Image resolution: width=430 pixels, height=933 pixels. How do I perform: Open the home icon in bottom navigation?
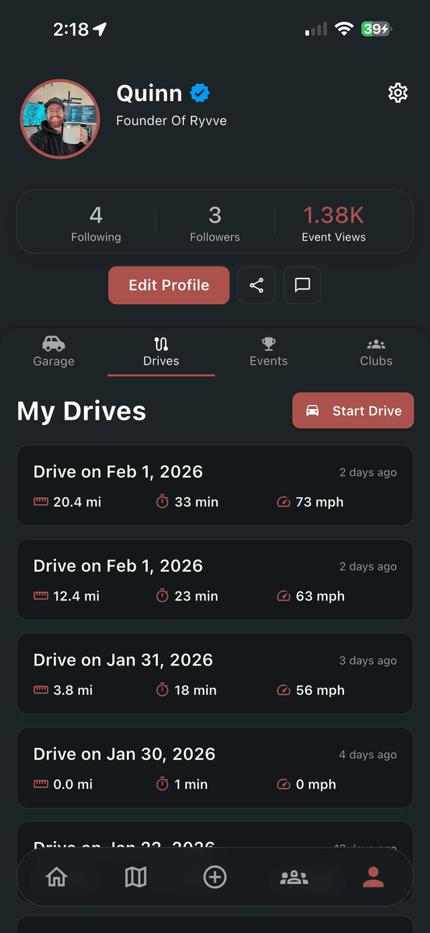pyautogui.click(x=57, y=877)
